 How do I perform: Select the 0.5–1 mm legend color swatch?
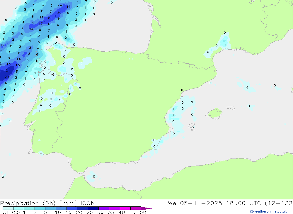pos(18,208)
